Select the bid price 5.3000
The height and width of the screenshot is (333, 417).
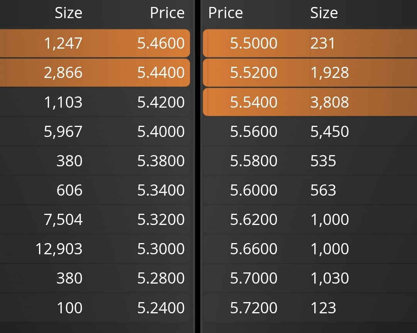point(161,249)
